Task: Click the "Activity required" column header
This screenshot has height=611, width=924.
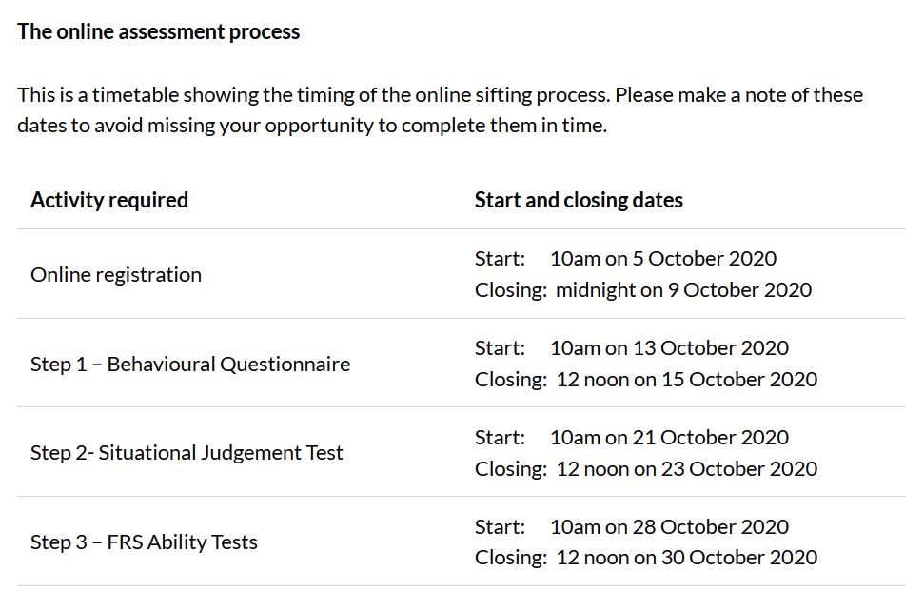Action: [x=109, y=200]
